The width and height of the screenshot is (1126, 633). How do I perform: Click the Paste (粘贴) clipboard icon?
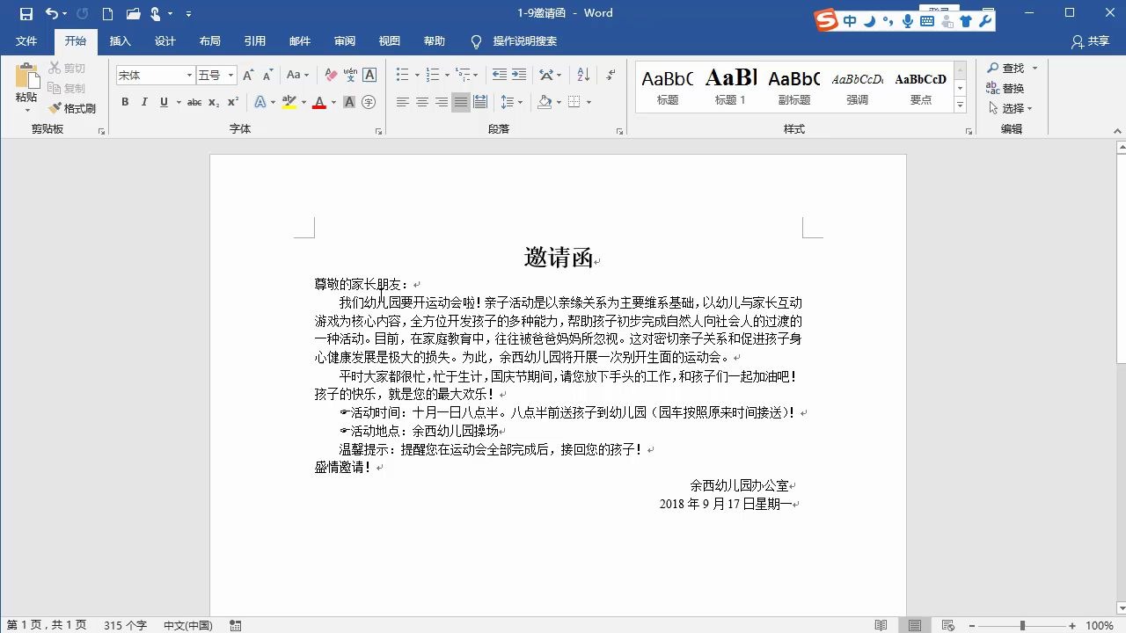(x=26, y=76)
